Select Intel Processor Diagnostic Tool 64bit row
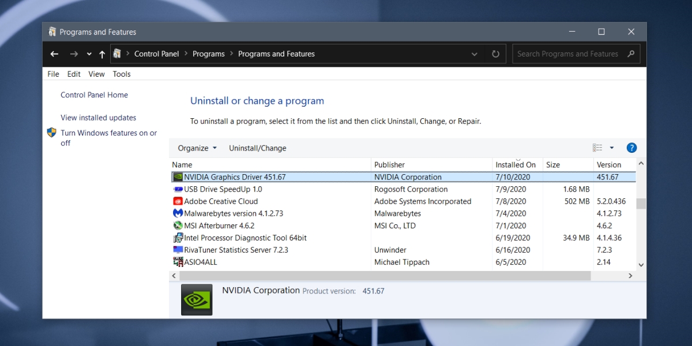692x346 pixels. (x=403, y=238)
